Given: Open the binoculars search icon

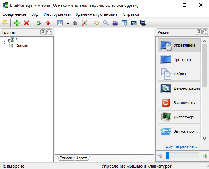Looking at the screenshot, I should [75, 23].
